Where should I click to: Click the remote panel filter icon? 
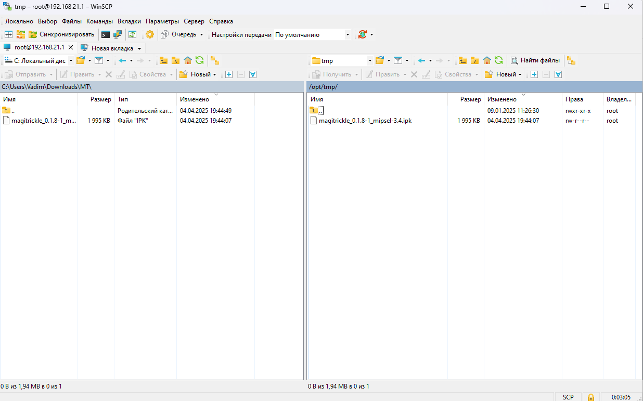pyautogui.click(x=398, y=60)
